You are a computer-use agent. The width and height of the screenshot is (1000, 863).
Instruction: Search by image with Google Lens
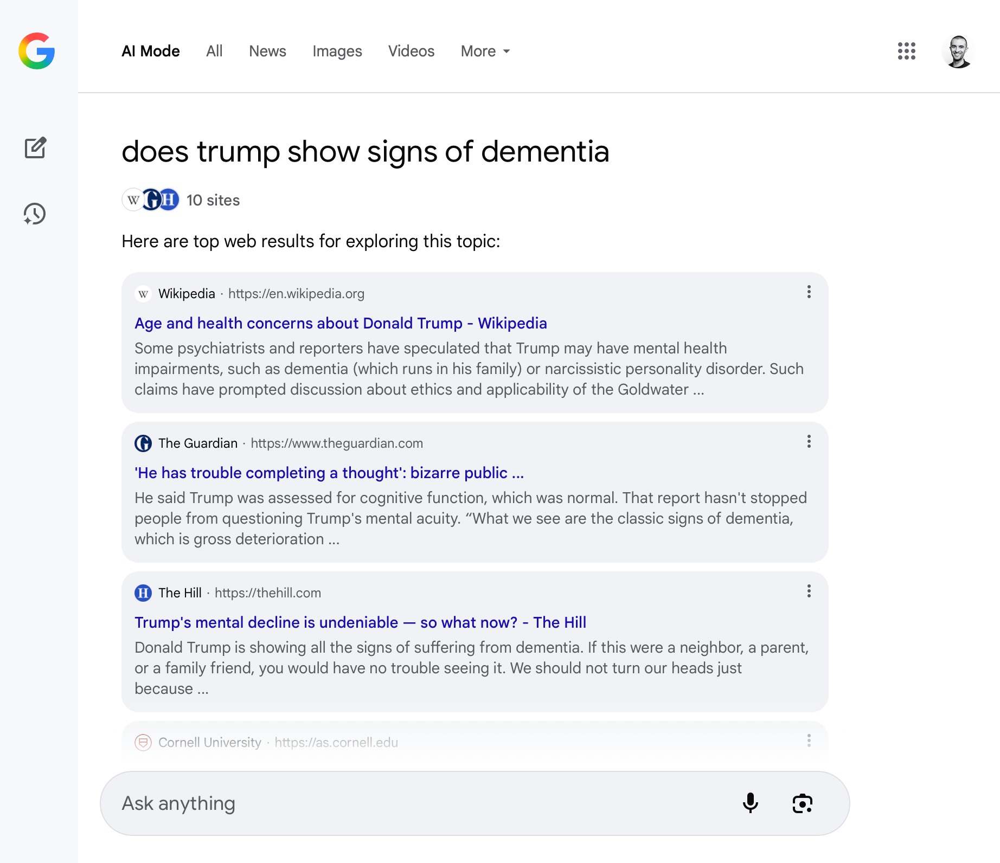802,803
